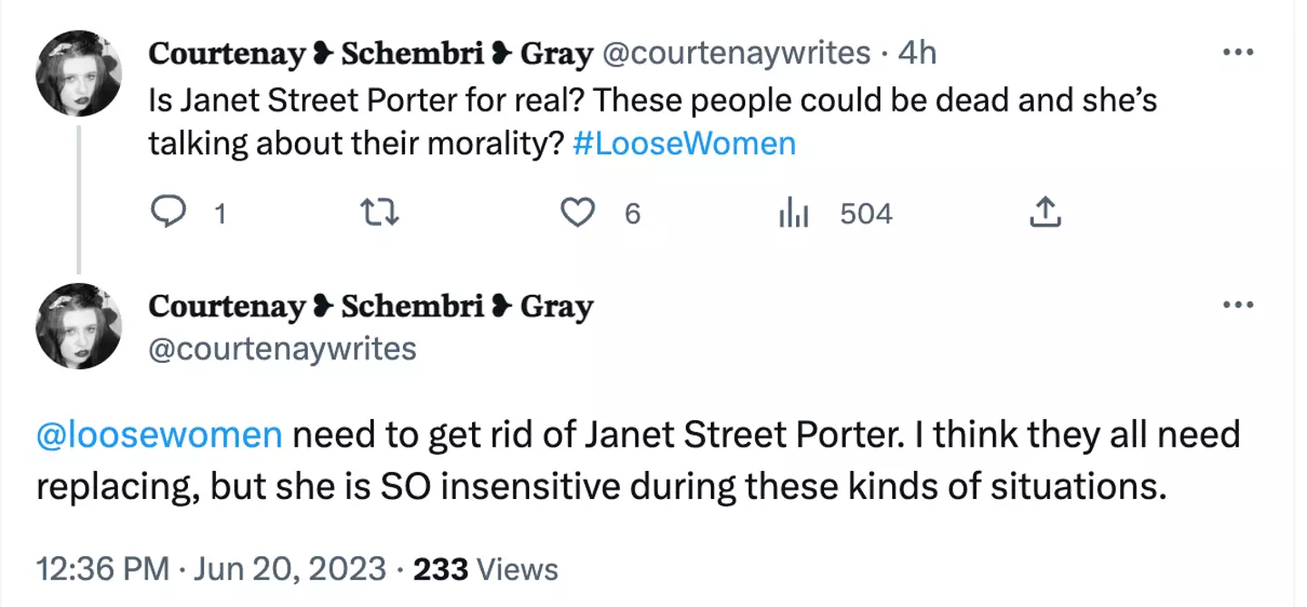Open the tweet posted 4h ago via its timestamp
Viewport: 1307px width, 607px height.
[x=919, y=53]
